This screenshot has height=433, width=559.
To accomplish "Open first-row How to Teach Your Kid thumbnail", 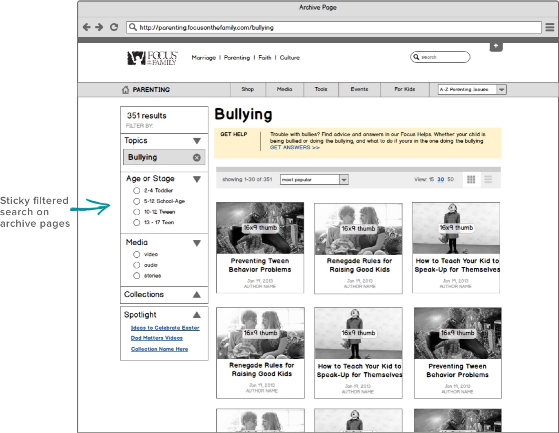I will point(456,228).
